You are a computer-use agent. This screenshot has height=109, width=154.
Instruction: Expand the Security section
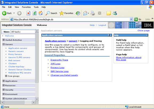pos(4,90)
